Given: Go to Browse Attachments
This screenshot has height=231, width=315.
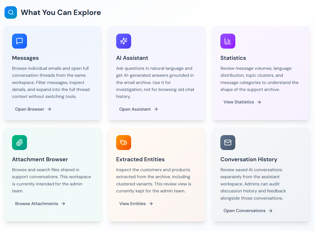Looking at the screenshot, I should [40, 204].
